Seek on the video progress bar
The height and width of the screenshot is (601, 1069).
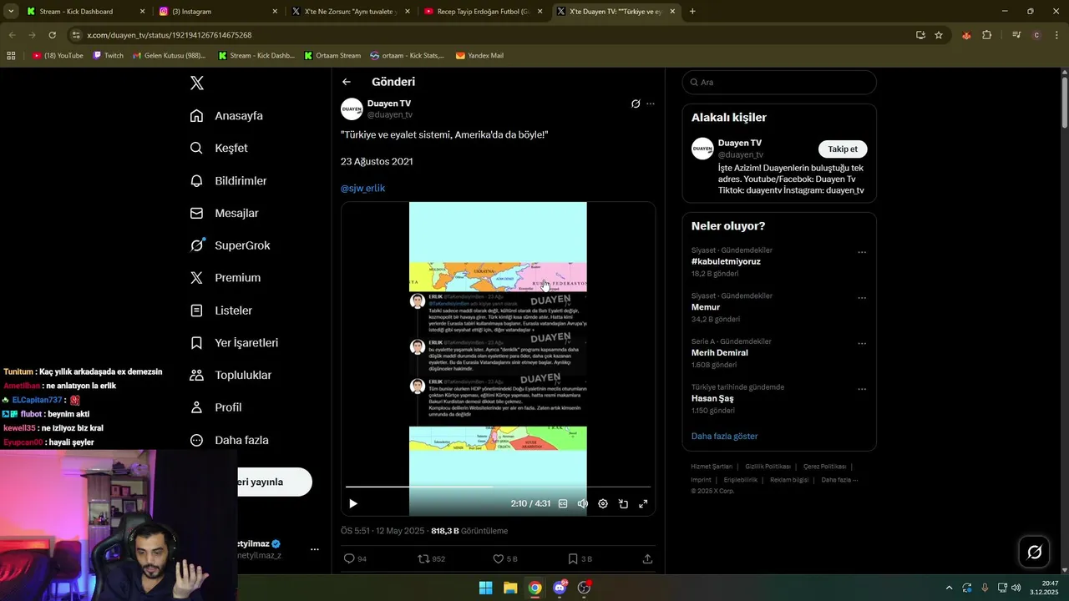(x=498, y=487)
